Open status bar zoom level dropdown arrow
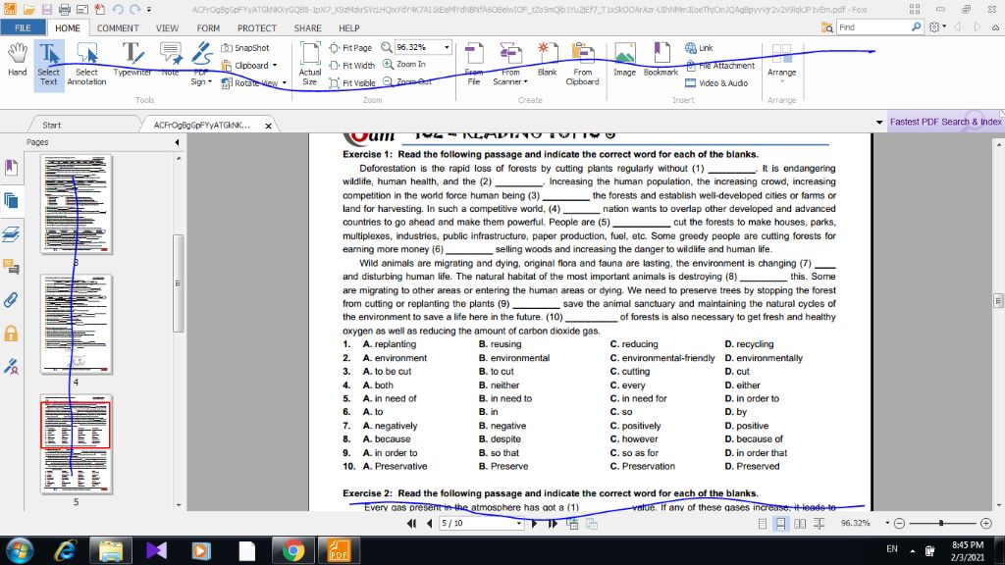The width and height of the screenshot is (1005, 565). (x=887, y=524)
